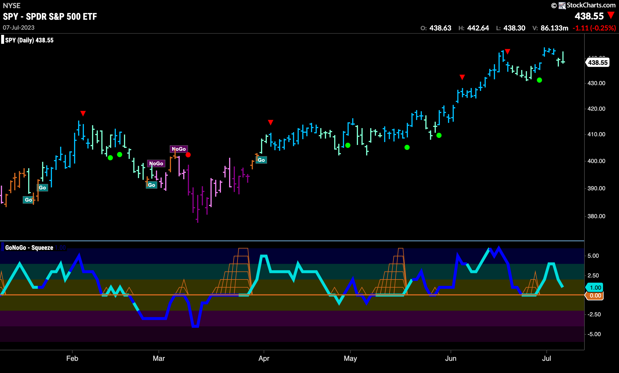Click the Go label near the April start

tap(261, 160)
